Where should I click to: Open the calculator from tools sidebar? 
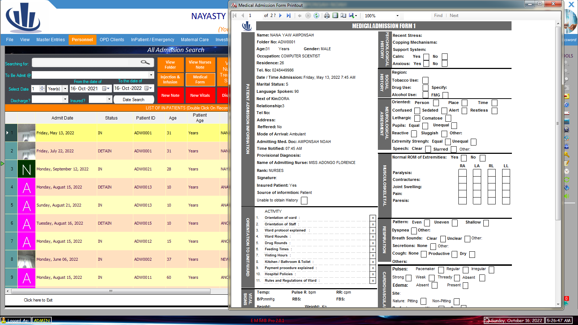[x=566, y=122]
